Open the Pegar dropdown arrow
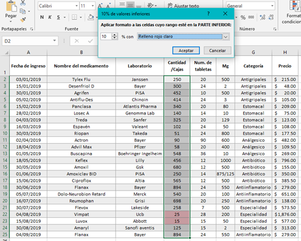The width and height of the screenshot is (301, 241). coord(11,21)
